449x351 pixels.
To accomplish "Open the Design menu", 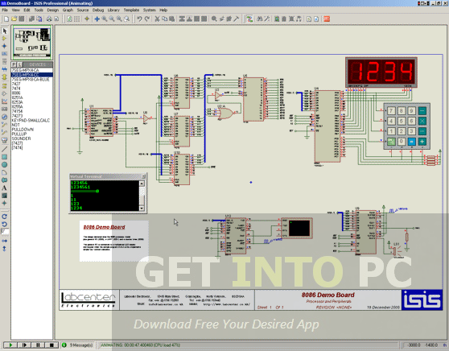I will (x=52, y=10).
